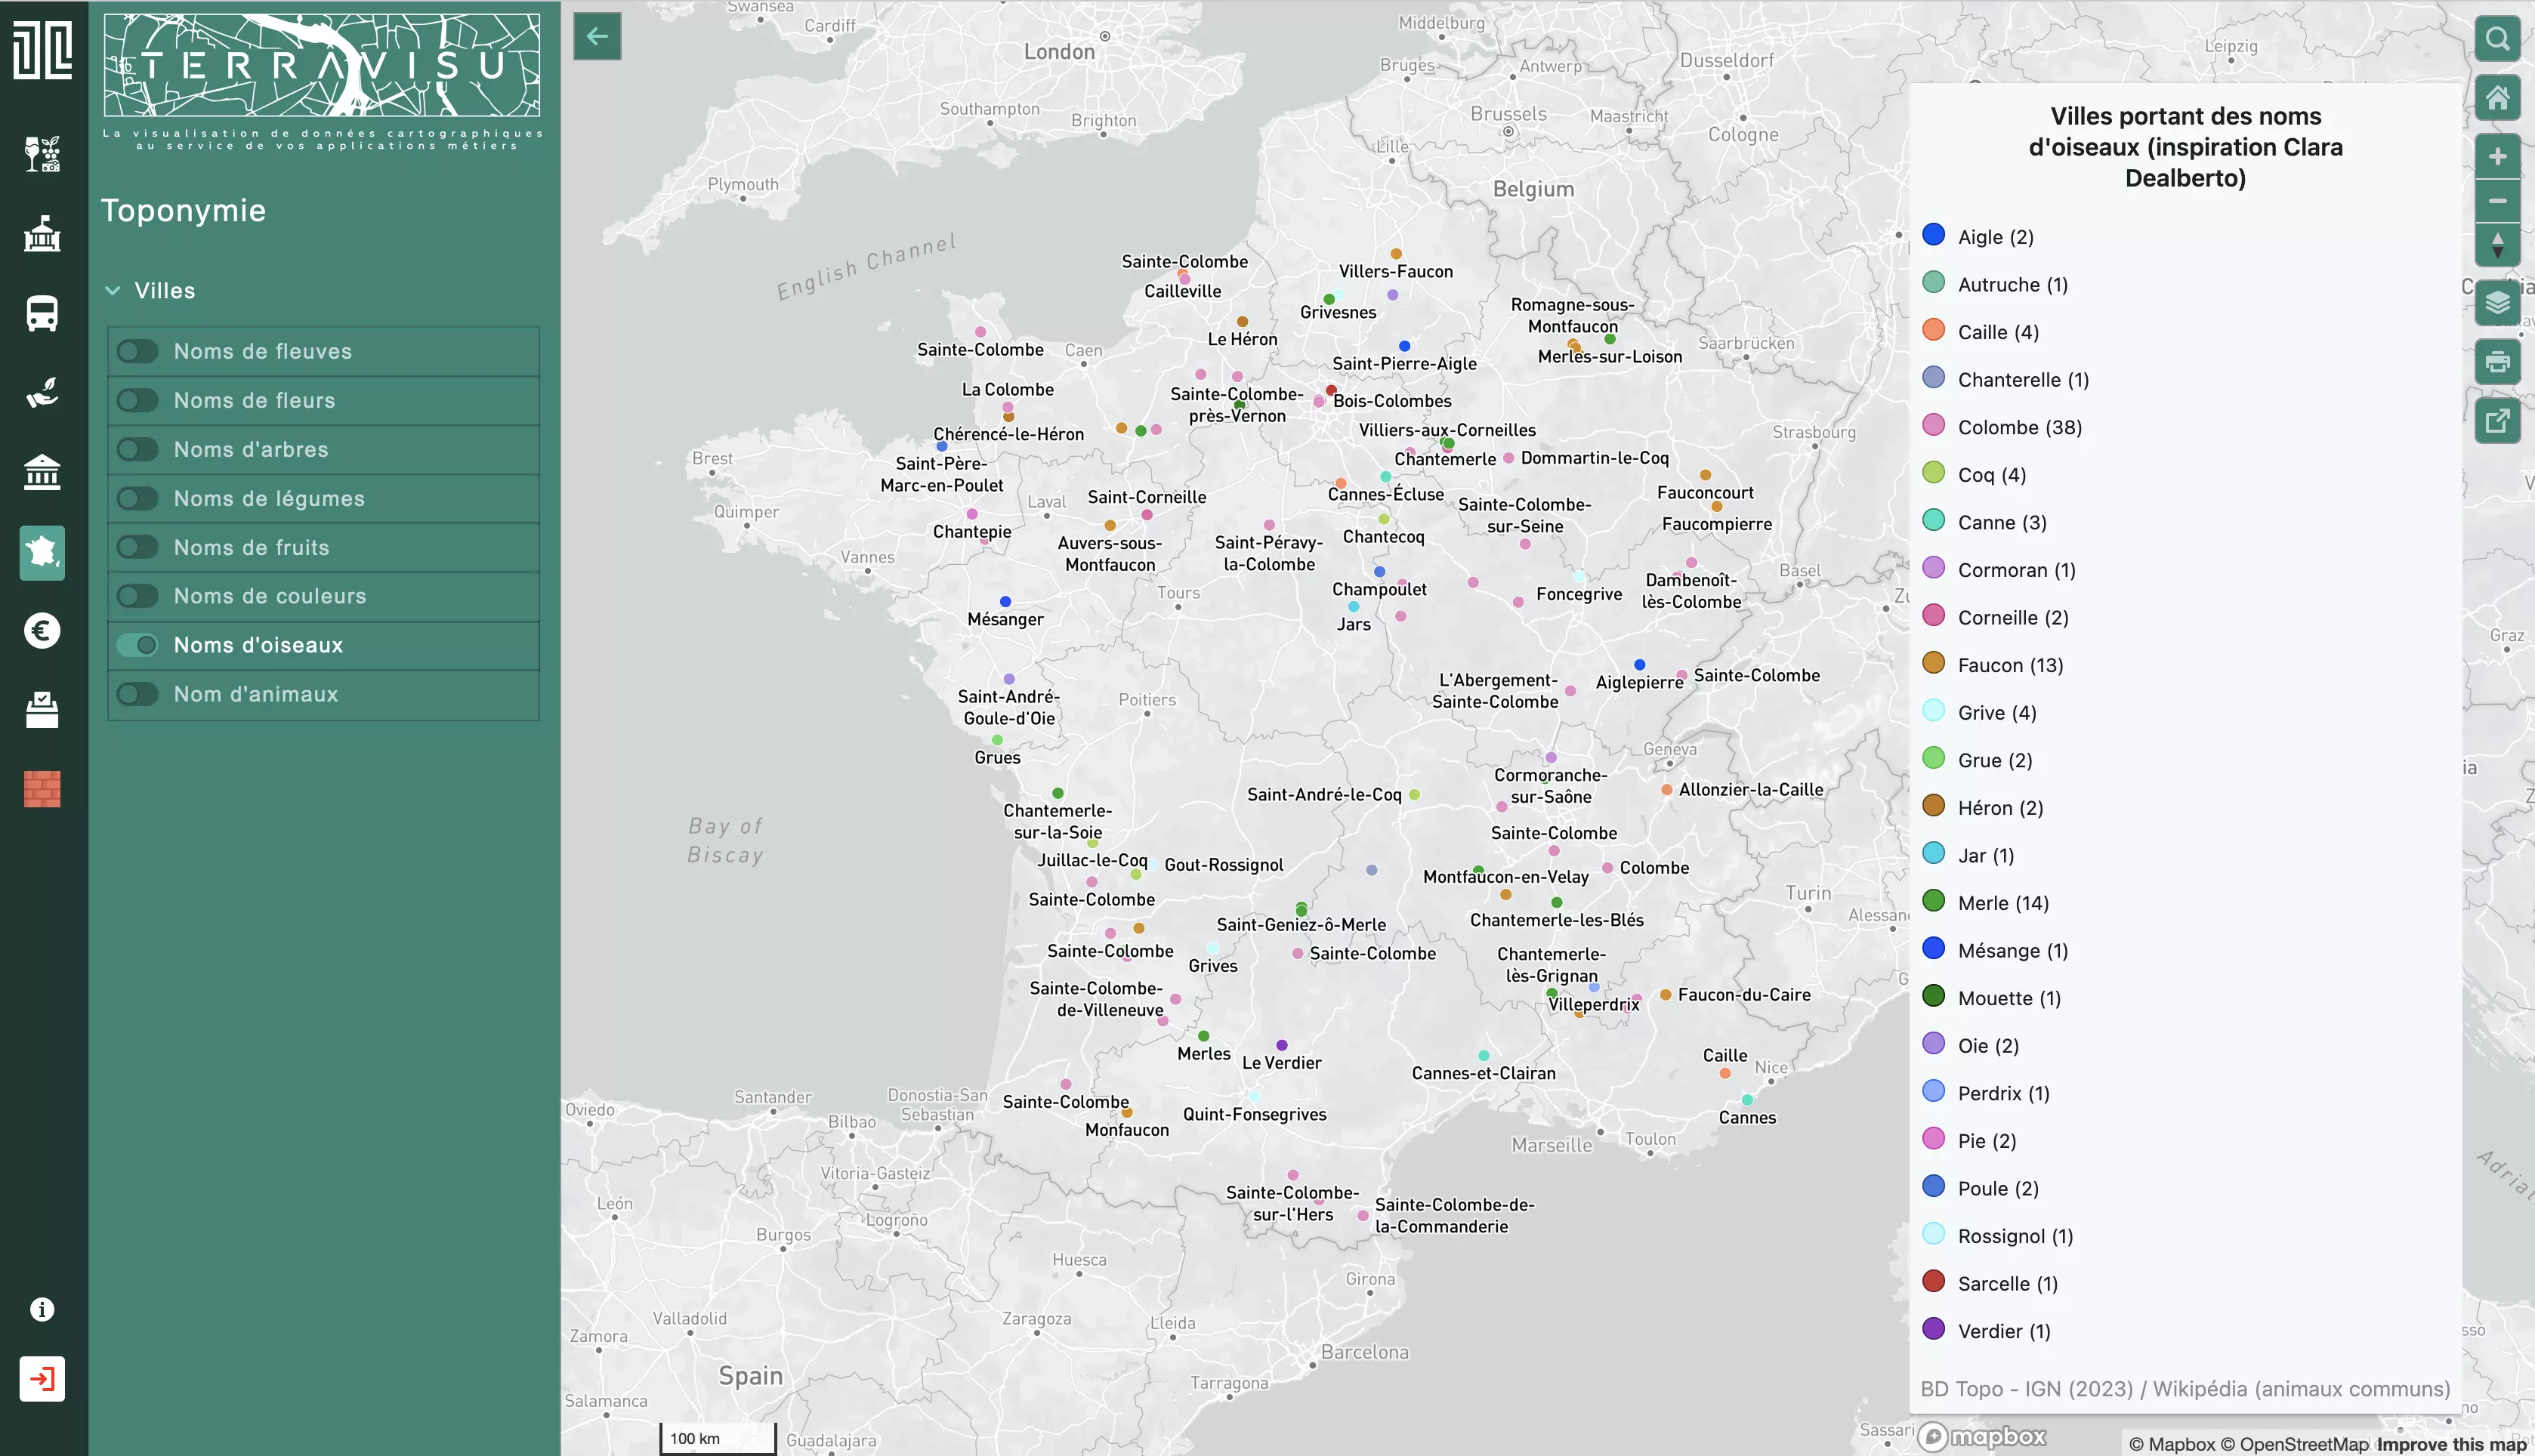
Task: Click the Le Verdier purple map point
Action: point(1282,1045)
